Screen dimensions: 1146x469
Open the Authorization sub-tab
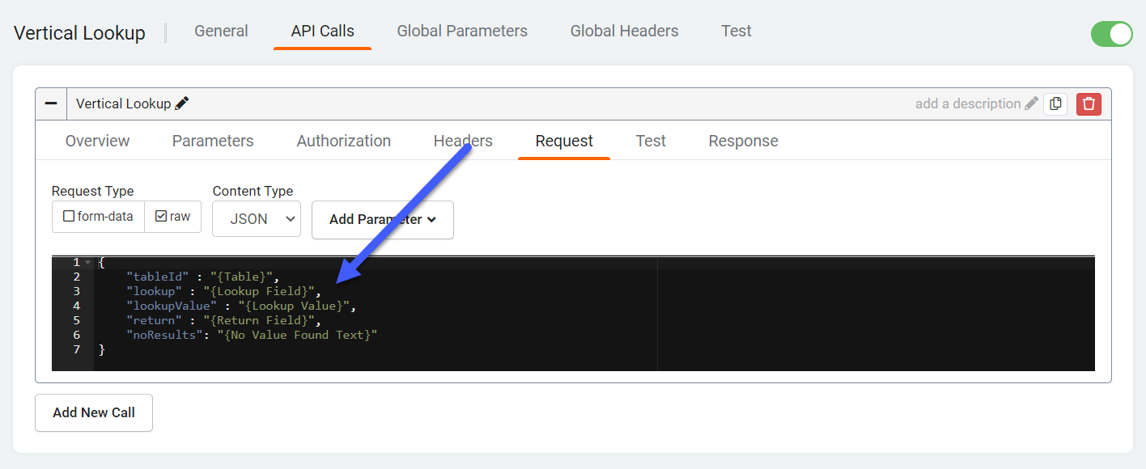pos(344,141)
